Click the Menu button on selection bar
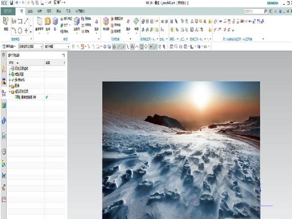The height and width of the screenshot is (219, 292). coord(9,46)
